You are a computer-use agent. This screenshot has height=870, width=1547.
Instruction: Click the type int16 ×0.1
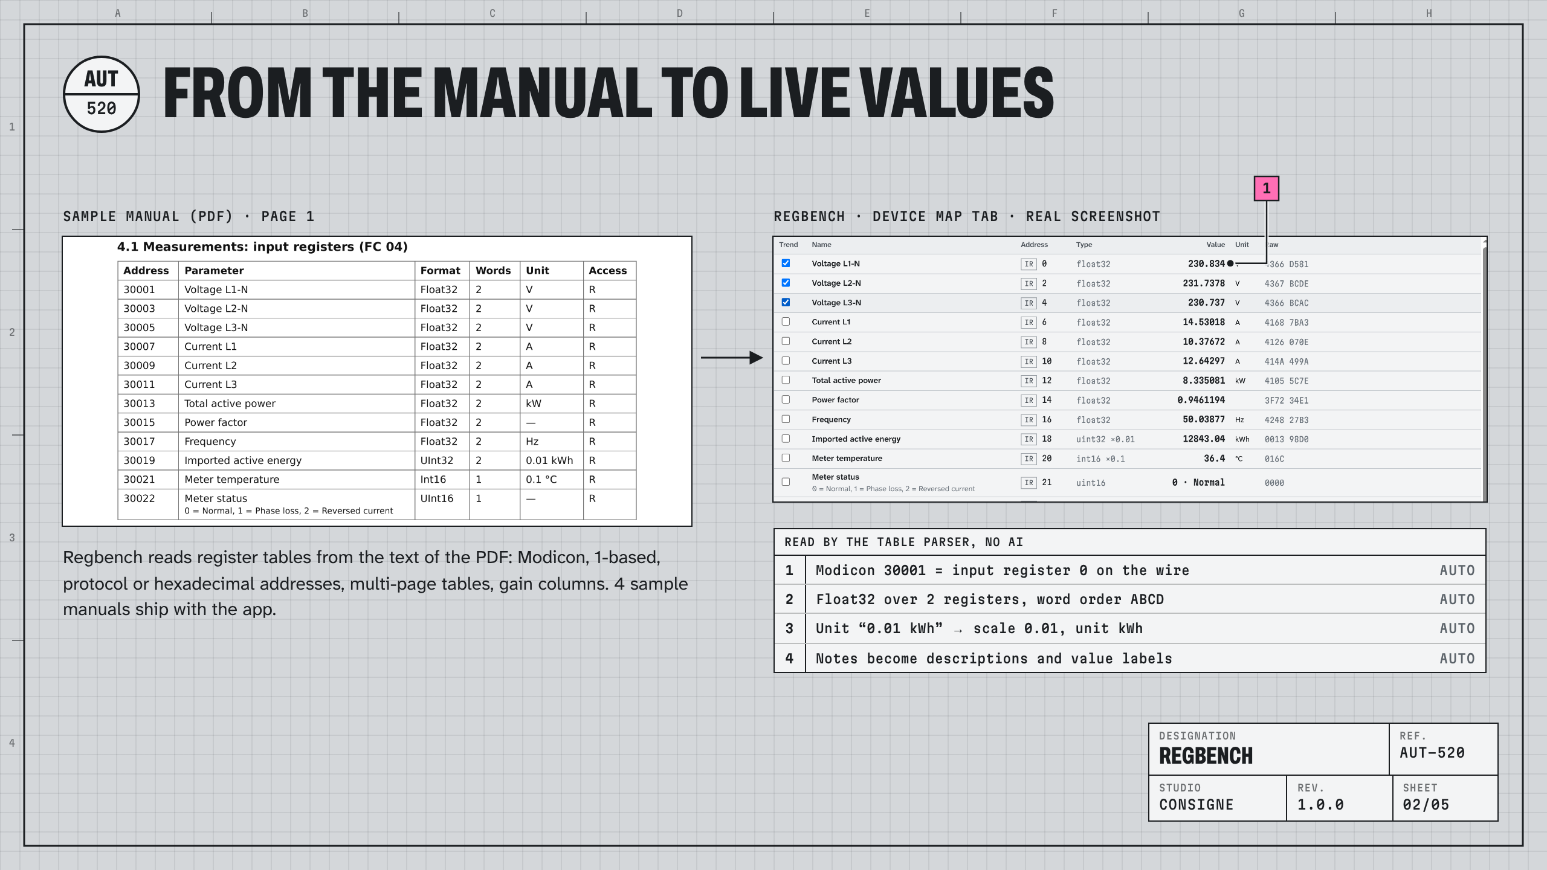pyautogui.click(x=1100, y=459)
